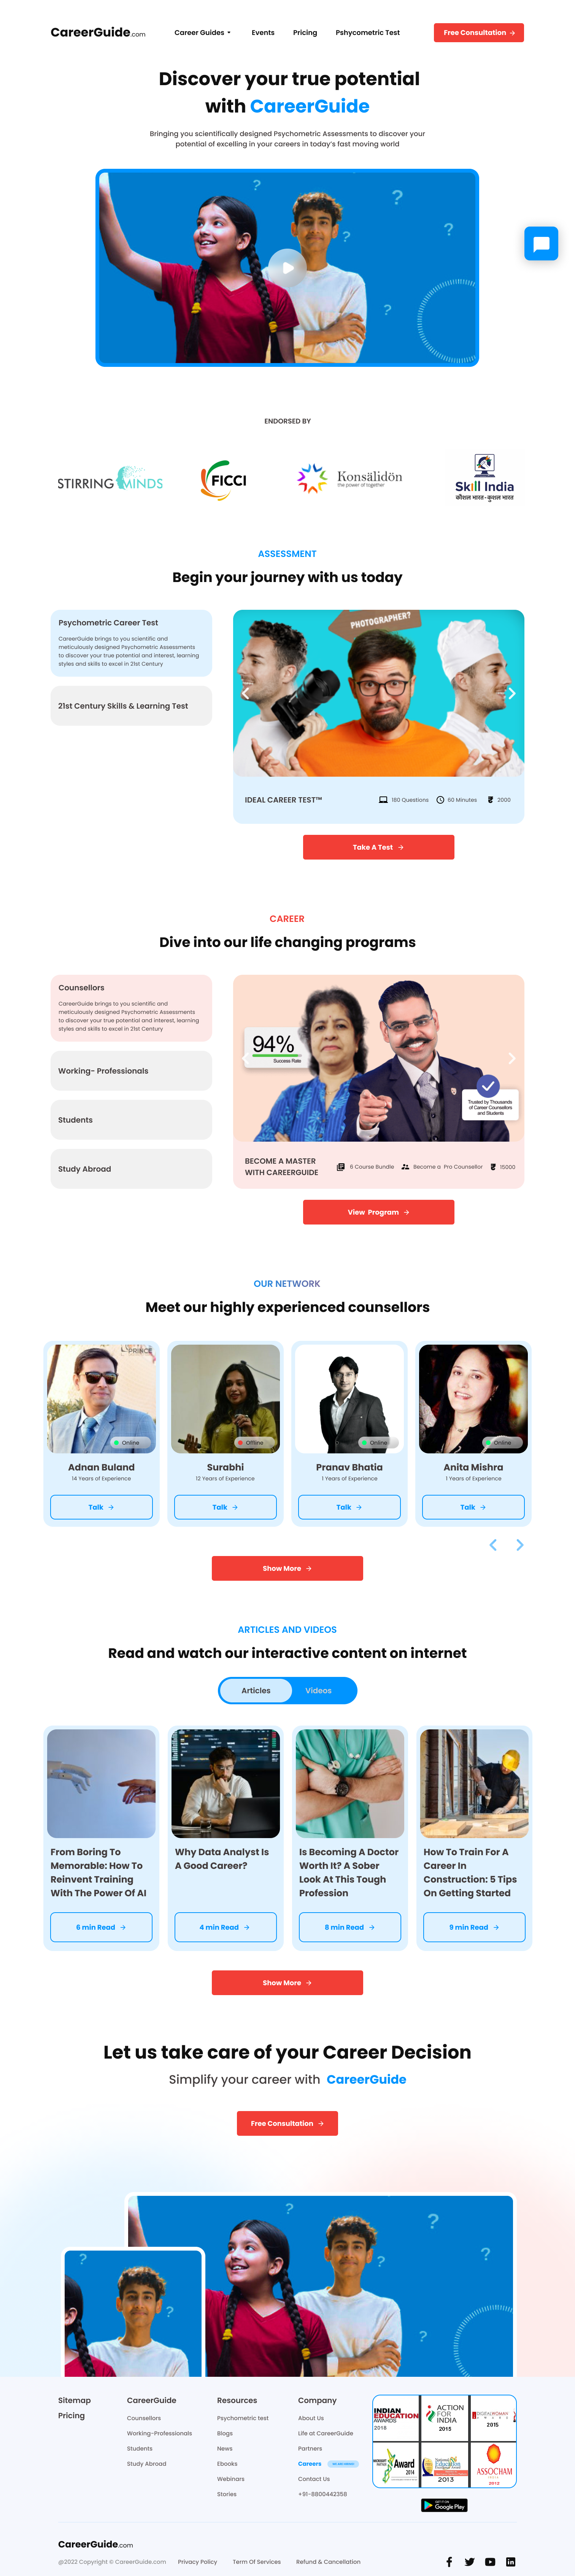Switch content toggle to Articles
Image resolution: width=575 pixels, height=2576 pixels.
tap(256, 1690)
